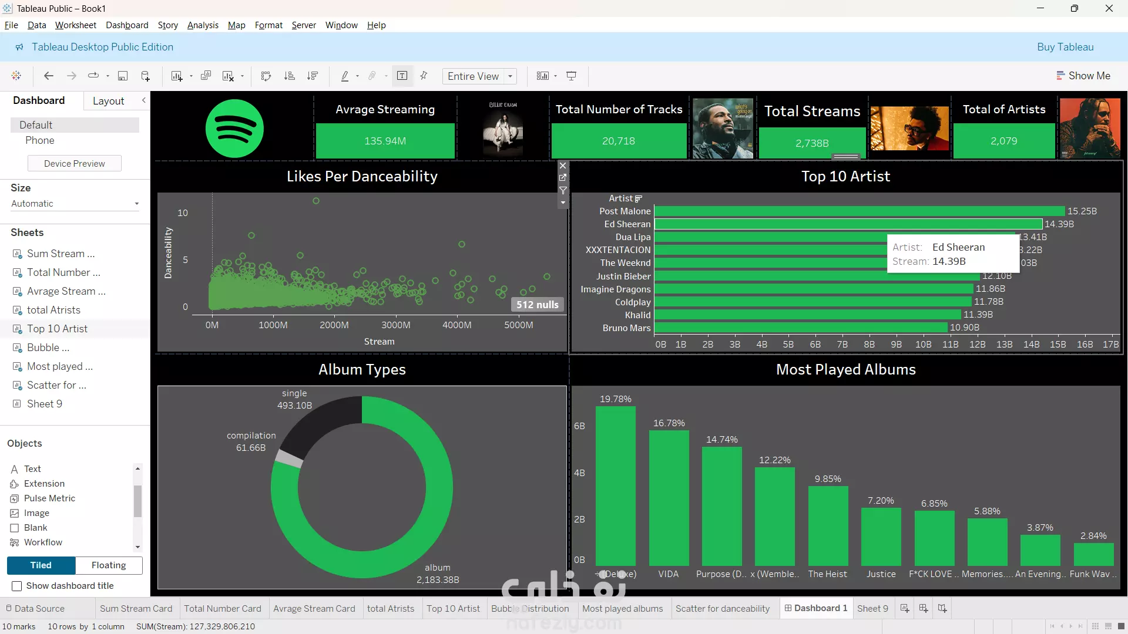Select the Tiled layout option
The image size is (1128, 634).
(41, 565)
